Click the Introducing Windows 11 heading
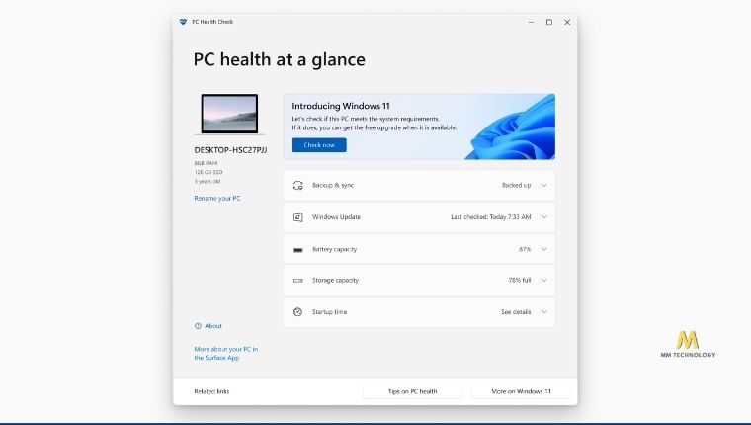This screenshot has width=751, height=425. (x=341, y=106)
